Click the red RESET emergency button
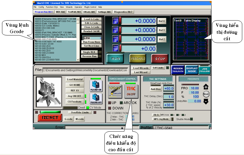The height and width of the screenshot is (155, 244). pos(50,118)
